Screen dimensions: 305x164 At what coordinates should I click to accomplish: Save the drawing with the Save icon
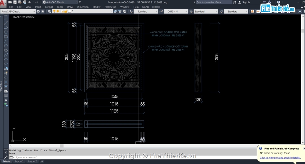tap(15, 2)
